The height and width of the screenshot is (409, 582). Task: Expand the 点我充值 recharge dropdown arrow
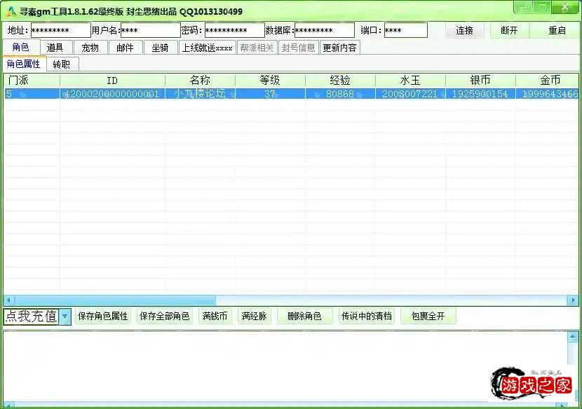click(64, 316)
